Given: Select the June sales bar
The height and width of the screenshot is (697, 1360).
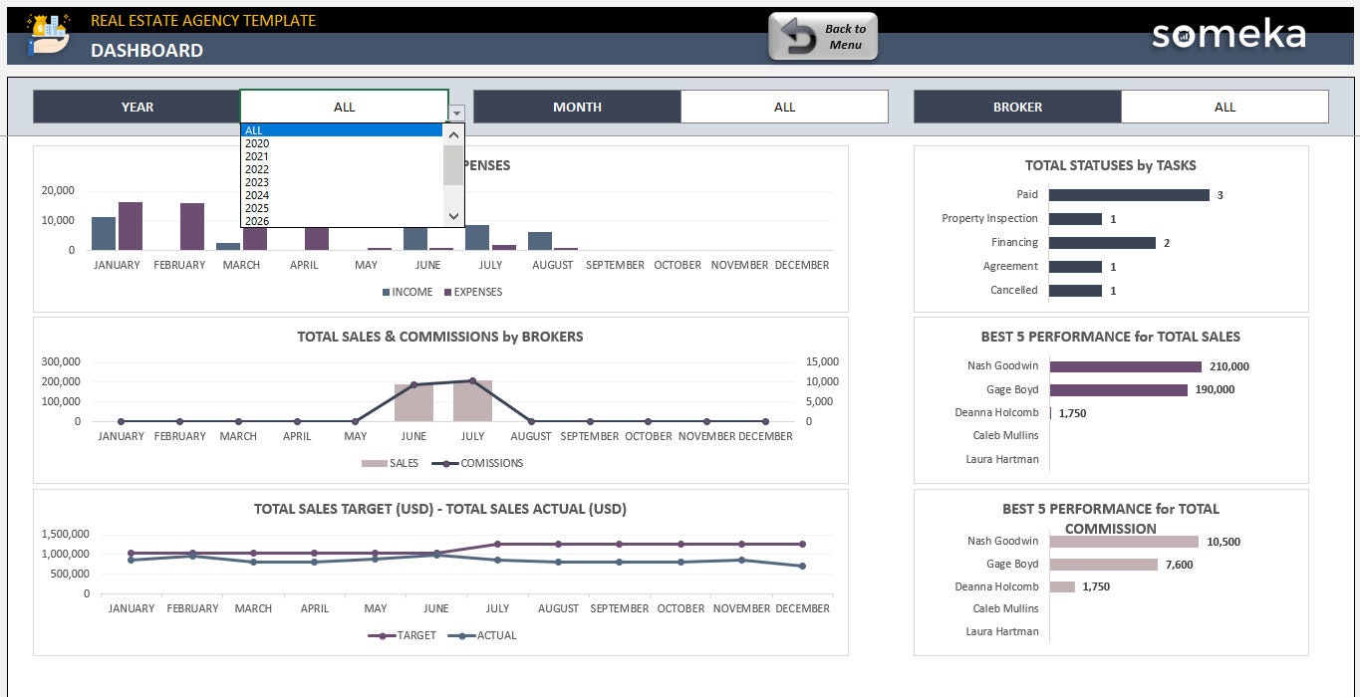Looking at the screenshot, I should click(413, 402).
